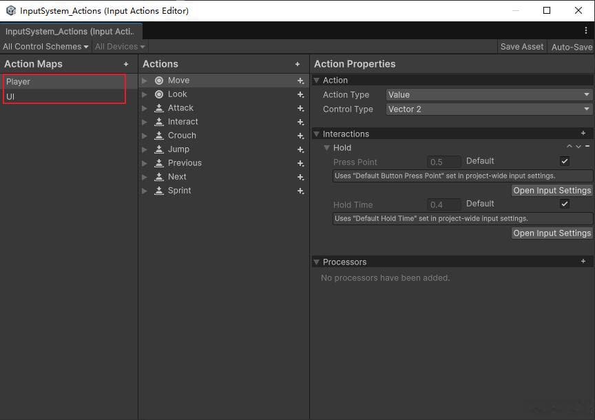Viewport: 595px width, 420px height.
Task: Add binding to the Previous action
Action: 300,163
